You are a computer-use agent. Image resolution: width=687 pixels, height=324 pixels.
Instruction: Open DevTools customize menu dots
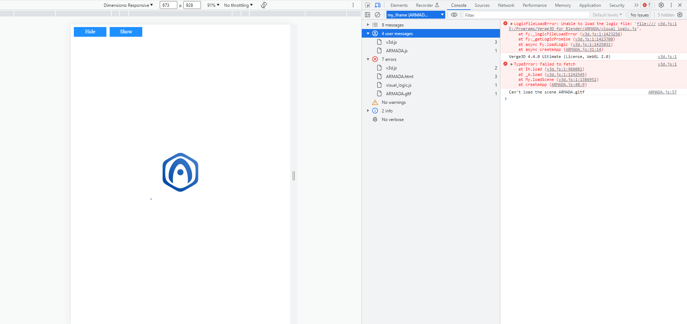(x=671, y=5)
